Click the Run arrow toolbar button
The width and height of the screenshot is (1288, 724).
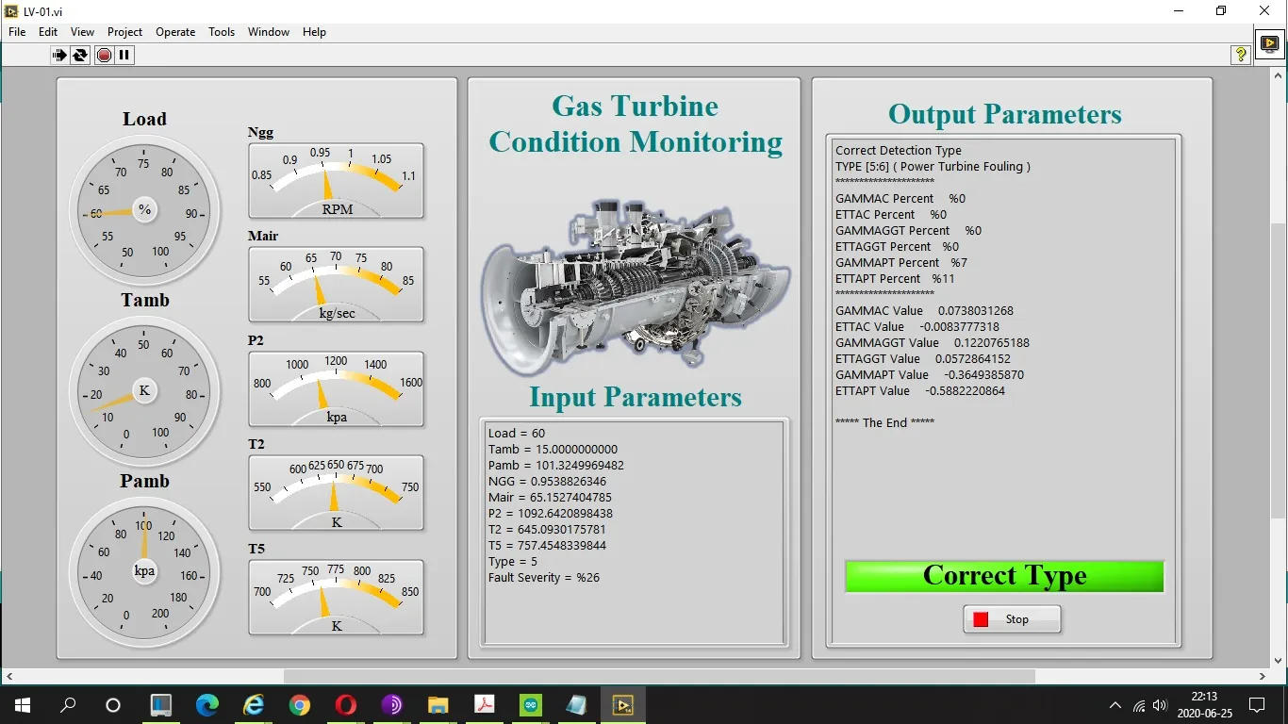[59, 55]
